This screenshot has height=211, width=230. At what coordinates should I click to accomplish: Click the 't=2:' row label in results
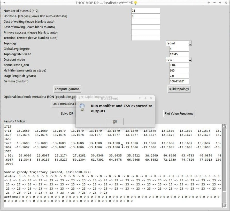click(8, 143)
